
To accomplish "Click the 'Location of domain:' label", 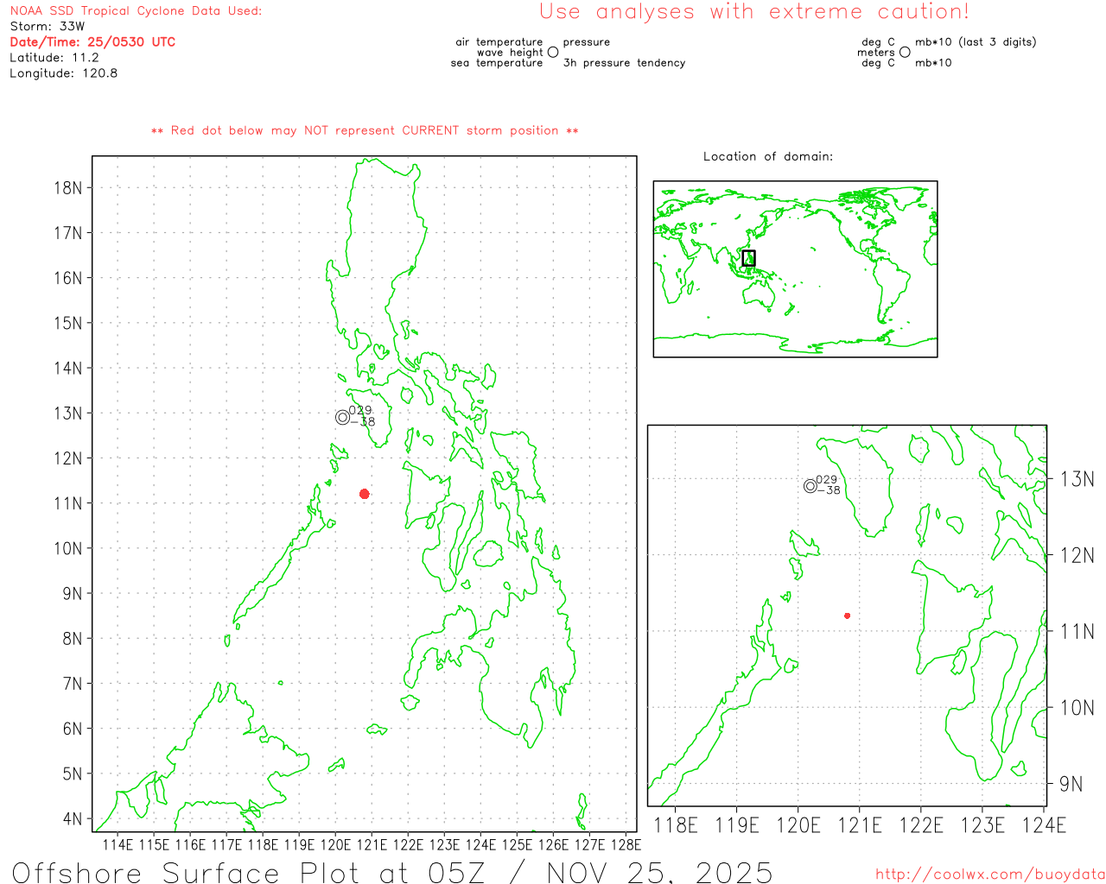I will point(767,156).
